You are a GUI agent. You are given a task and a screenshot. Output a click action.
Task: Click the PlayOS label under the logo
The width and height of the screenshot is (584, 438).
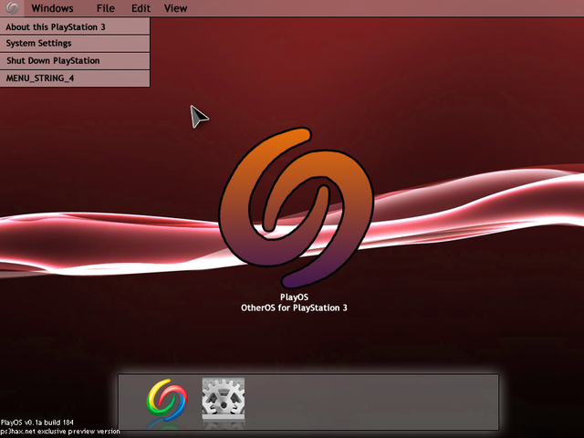tap(294, 297)
